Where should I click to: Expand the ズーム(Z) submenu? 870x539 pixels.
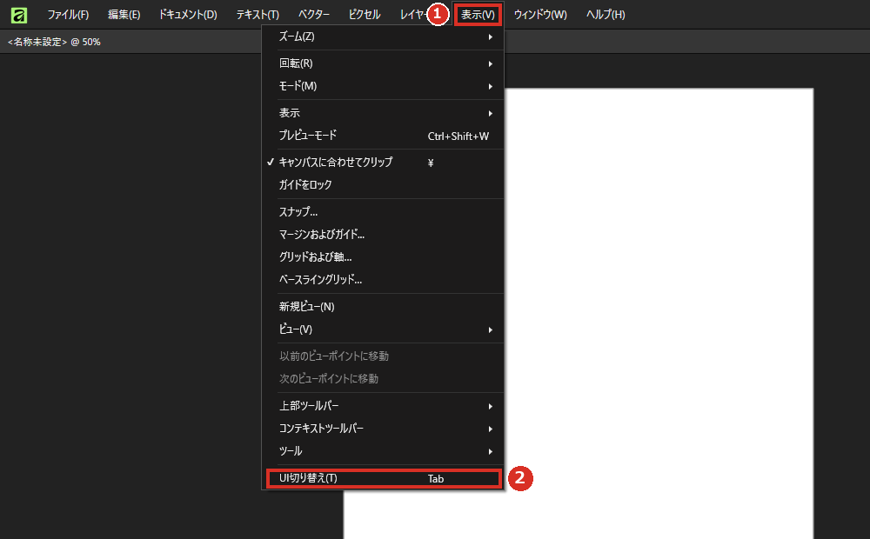click(x=383, y=37)
